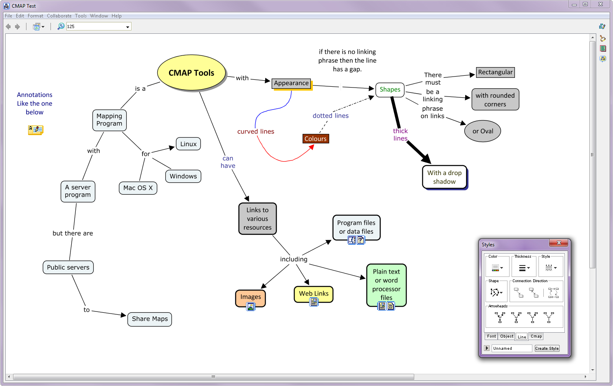Viewport: 613px width, 386px height.
Task: Click the Unnamed style name field
Action: 512,349
